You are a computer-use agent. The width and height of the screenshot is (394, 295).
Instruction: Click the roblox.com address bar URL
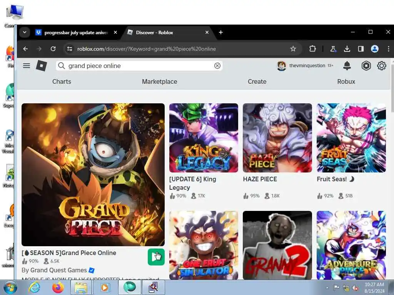click(x=146, y=49)
